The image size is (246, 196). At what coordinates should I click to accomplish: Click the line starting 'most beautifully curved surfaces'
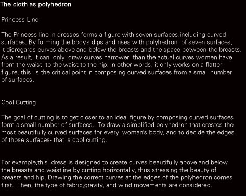coord(118,133)
